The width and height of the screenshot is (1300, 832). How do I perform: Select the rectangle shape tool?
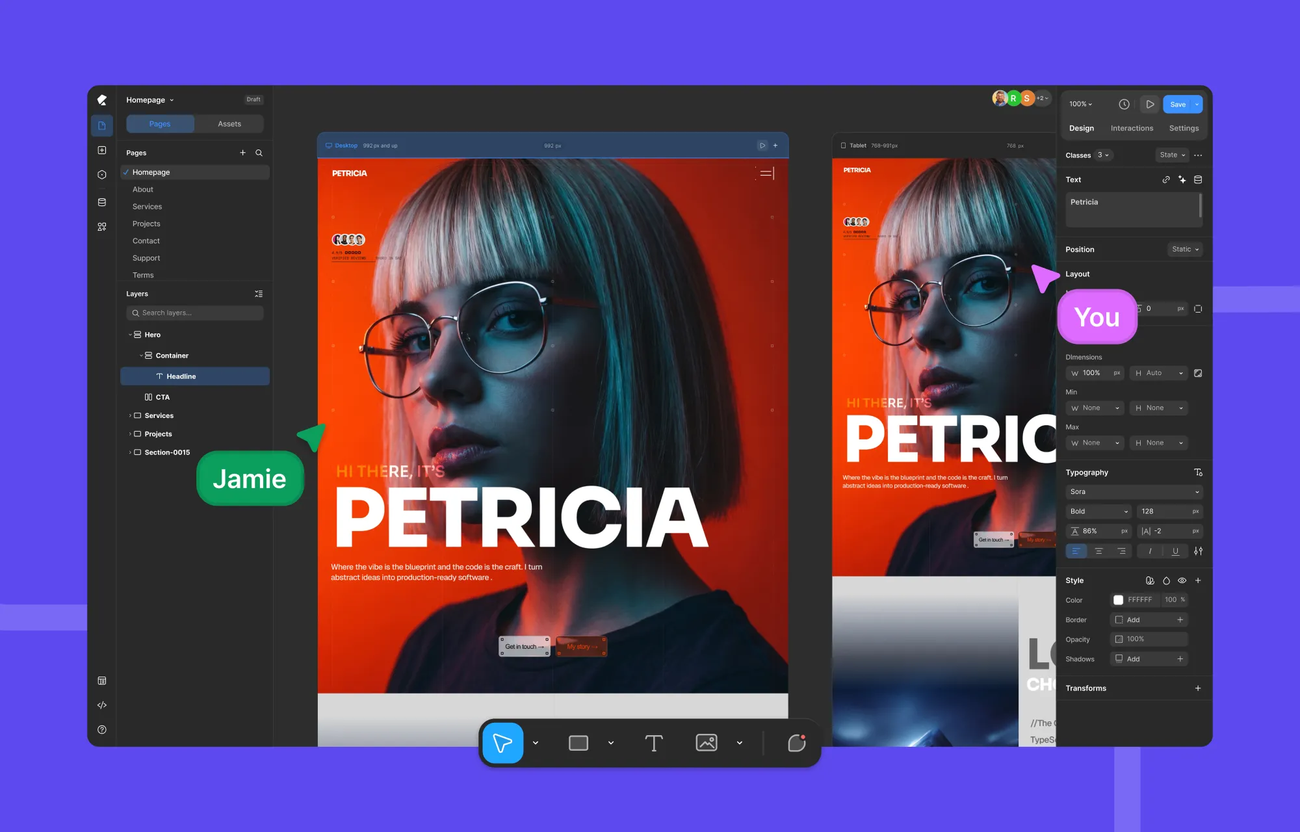tap(578, 743)
